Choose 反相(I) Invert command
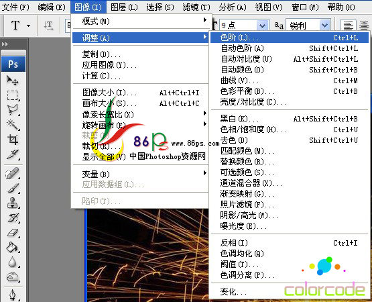This screenshot has width=372, height=302. click(x=289, y=243)
